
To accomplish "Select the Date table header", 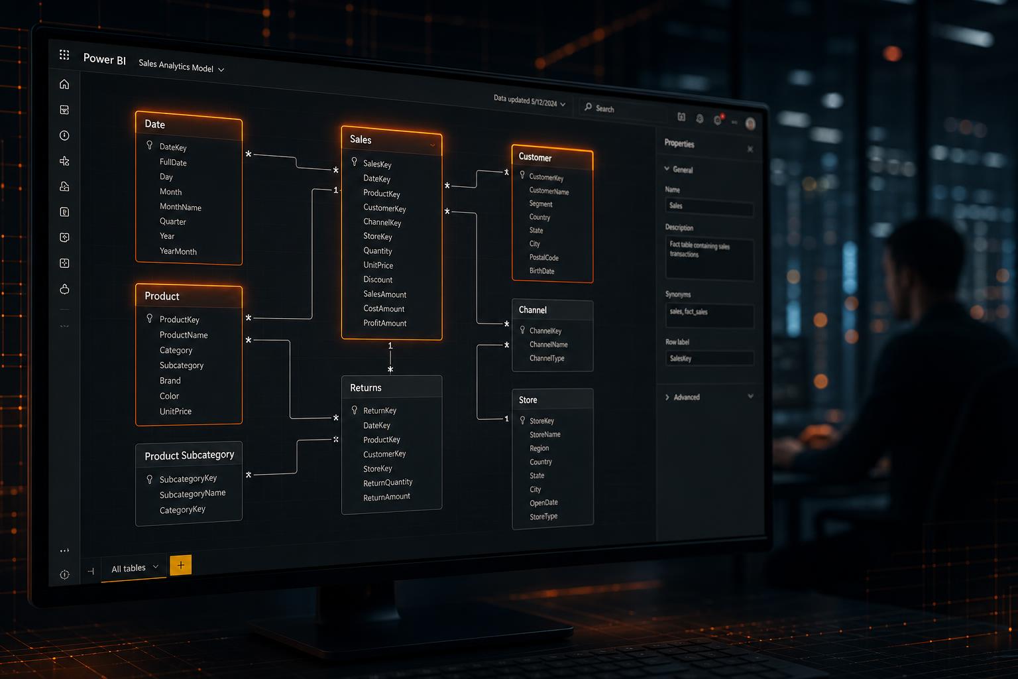I will 189,125.
